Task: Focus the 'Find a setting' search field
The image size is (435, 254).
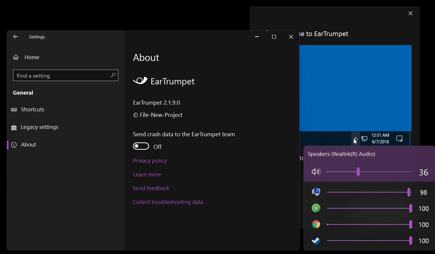Action: point(66,75)
